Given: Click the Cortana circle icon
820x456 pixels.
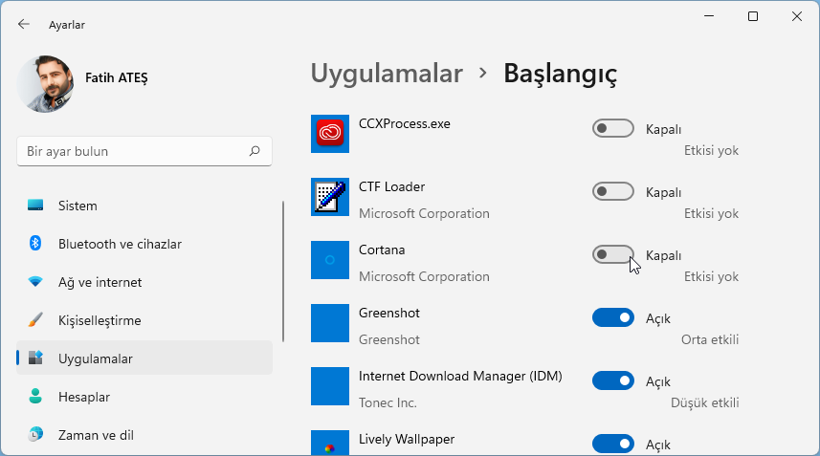Looking at the screenshot, I should [330, 260].
